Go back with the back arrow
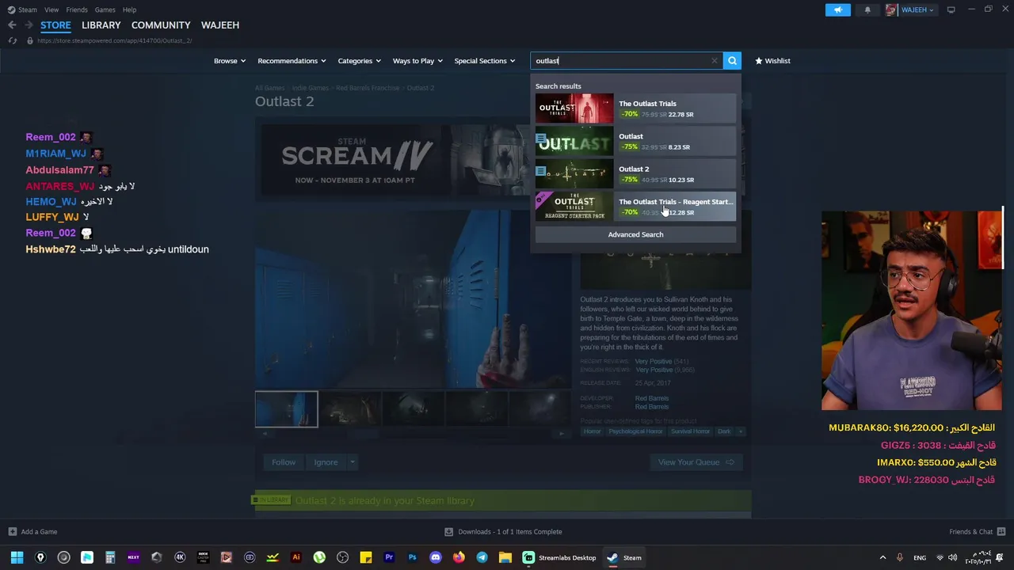 12,25
